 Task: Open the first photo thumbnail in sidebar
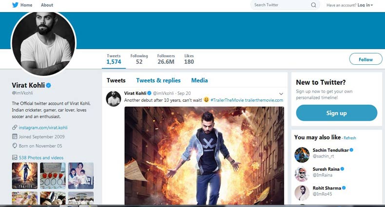click(x=24, y=175)
